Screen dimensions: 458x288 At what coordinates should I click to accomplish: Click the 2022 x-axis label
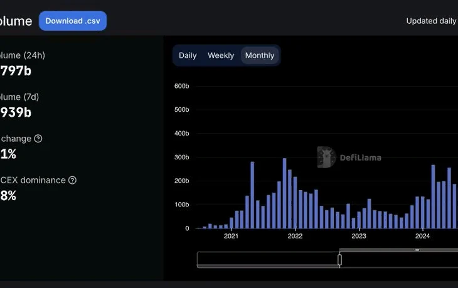tap(295, 236)
